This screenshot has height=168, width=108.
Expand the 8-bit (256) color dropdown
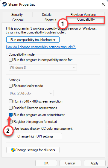pyautogui.click(x=31, y=93)
